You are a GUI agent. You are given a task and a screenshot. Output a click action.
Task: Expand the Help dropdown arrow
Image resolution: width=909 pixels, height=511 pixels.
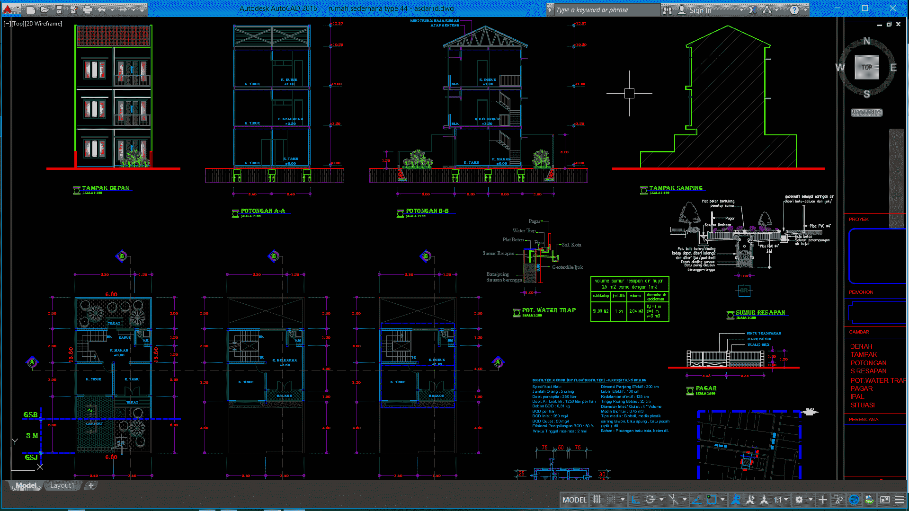(x=805, y=9)
